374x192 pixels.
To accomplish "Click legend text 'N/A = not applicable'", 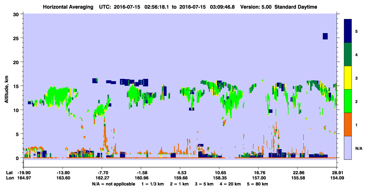I will pyautogui.click(x=114, y=184).
